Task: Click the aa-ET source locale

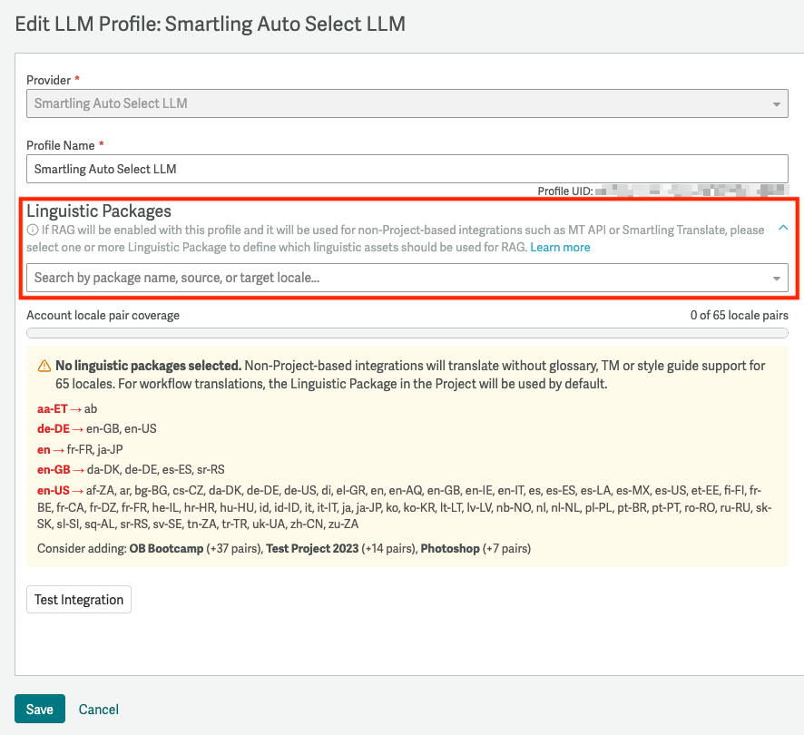Action: click(53, 409)
